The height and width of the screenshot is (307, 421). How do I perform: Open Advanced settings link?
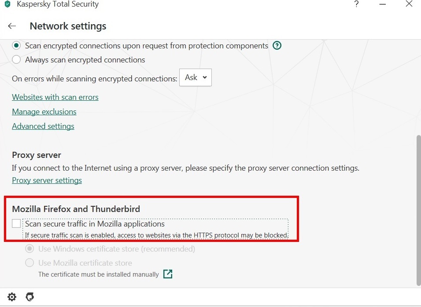point(43,126)
